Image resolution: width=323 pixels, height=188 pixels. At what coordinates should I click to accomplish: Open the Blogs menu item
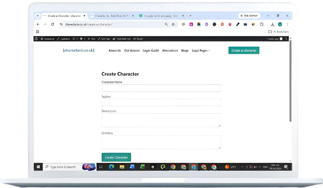click(x=185, y=51)
